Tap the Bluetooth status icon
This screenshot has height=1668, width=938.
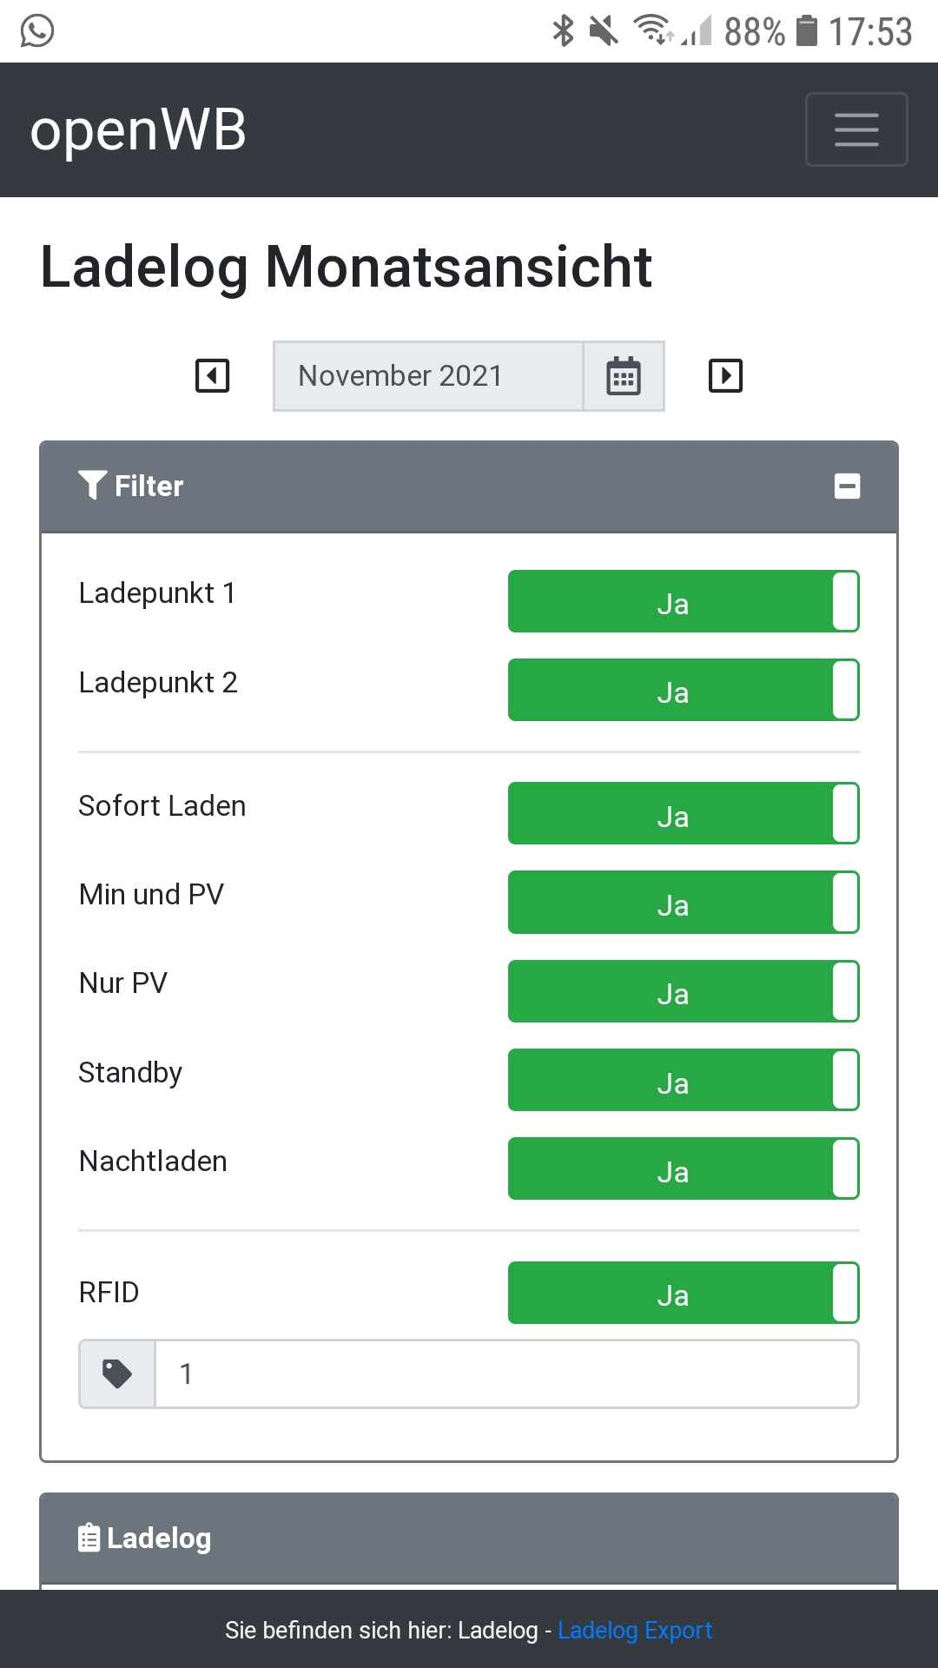click(x=564, y=31)
